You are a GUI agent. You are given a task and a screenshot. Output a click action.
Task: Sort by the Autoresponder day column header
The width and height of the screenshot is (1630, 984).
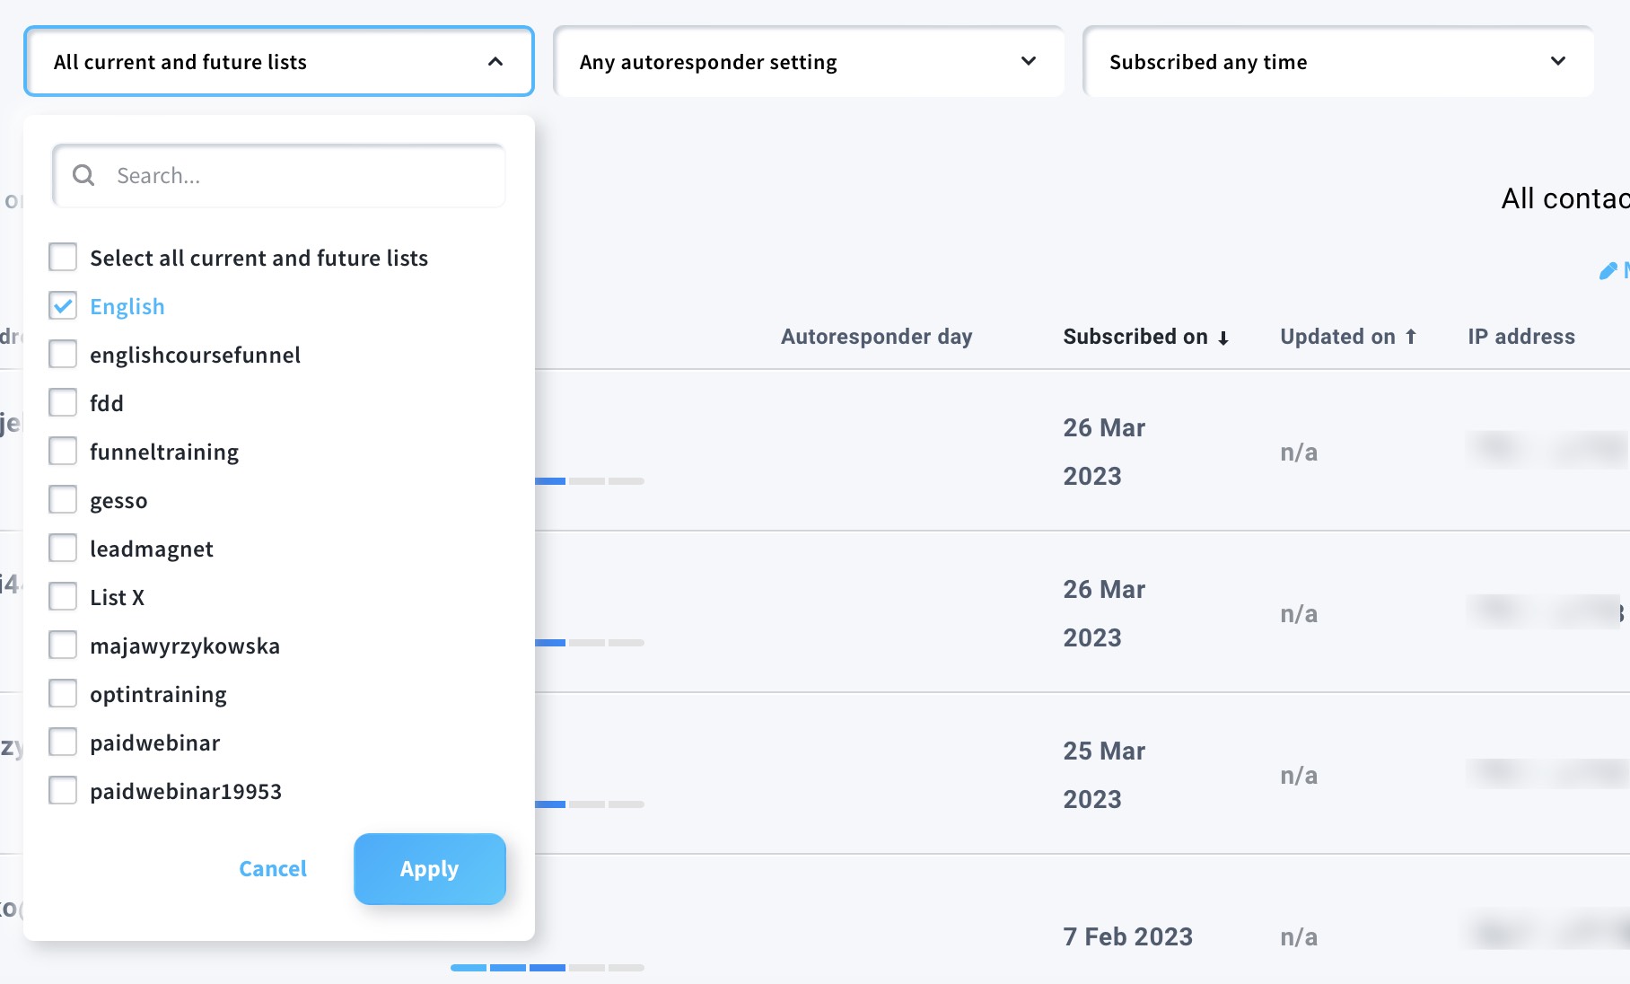(x=876, y=337)
